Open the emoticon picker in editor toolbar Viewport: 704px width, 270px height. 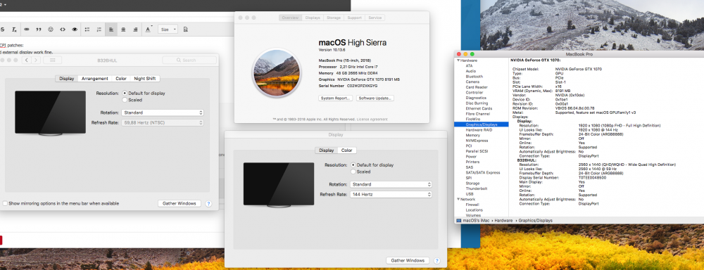[51, 30]
